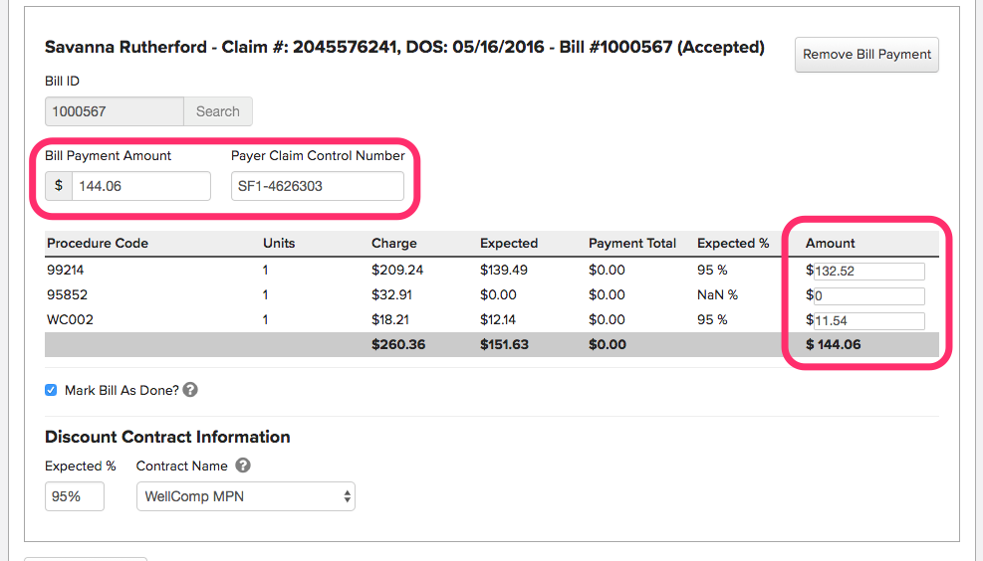Select the Payer Claim Control Number field
The width and height of the screenshot is (983, 561).
click(318, 186)
